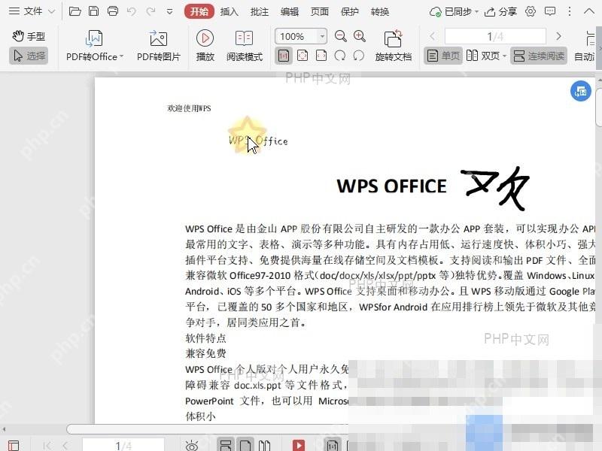Click the ribbon page number field
Image resolution: width=602 pixels, height=451 pixels.
495,36
